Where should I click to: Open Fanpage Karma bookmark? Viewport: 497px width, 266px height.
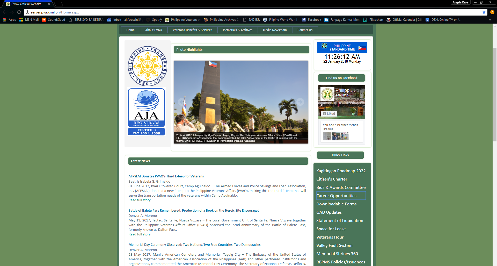point(342,20)
